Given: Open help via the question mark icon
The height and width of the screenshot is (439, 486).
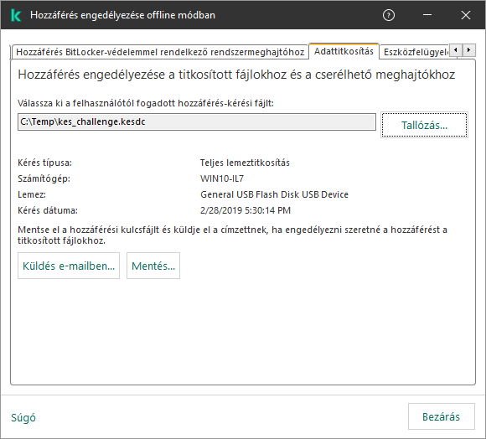Looking at the screenshot, I should click(388, 15).
